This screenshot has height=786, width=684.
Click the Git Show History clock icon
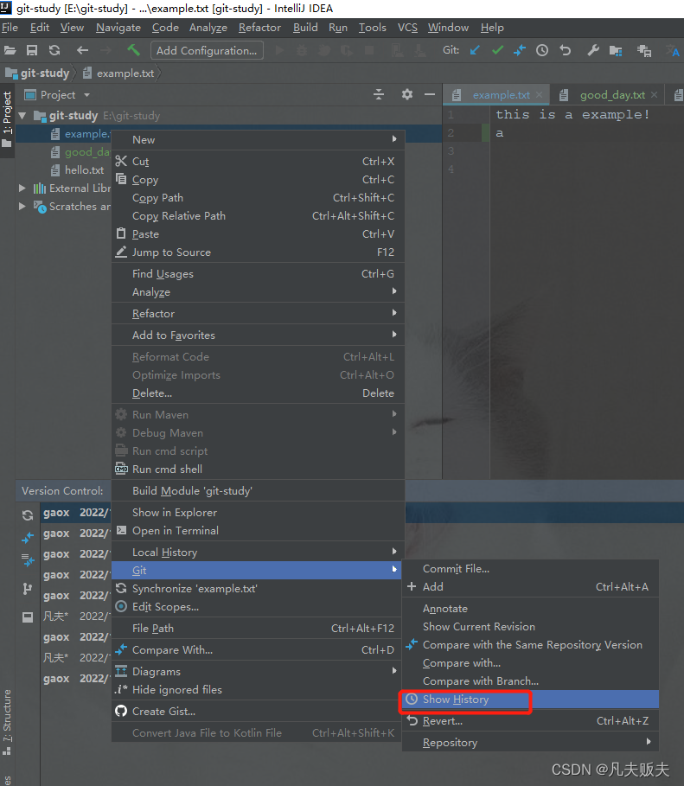[x=542, y=50]
